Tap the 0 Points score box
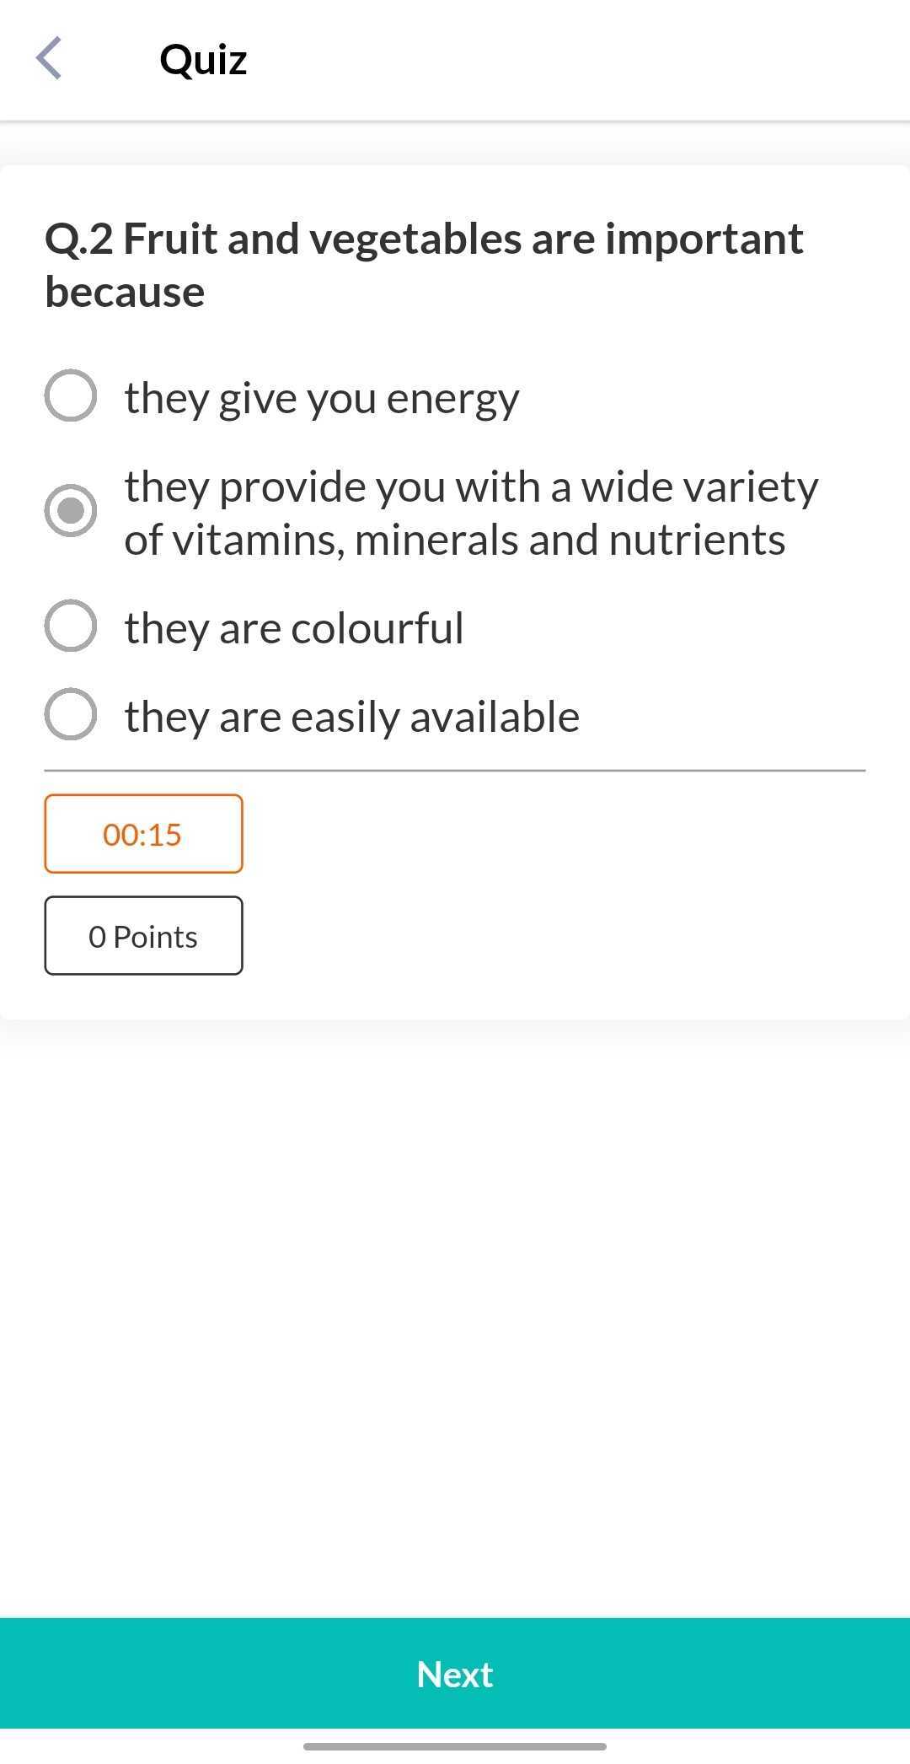The width and height of the screenshot is (910, 1764). pos(143,936)
